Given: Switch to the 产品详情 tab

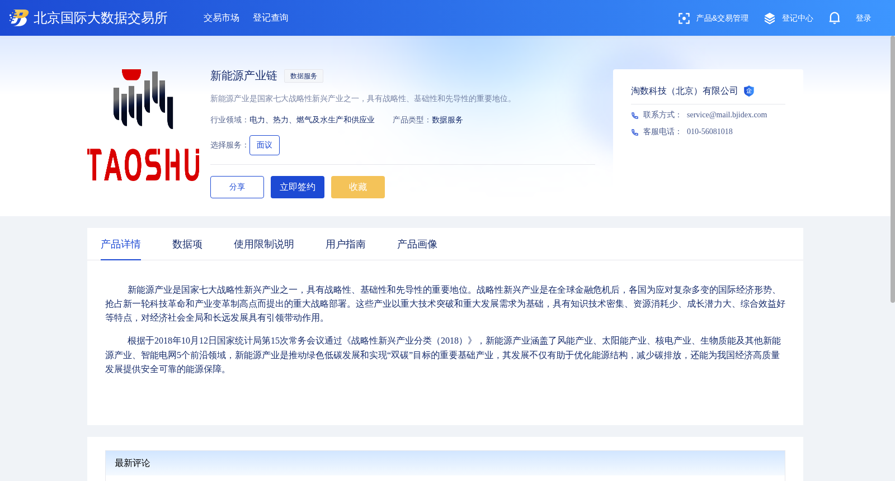Looking at the screenshot, I should tap(121, 244).
